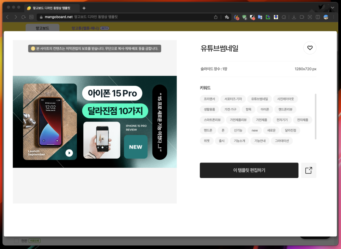Open the green shield extension

point(244,17)
